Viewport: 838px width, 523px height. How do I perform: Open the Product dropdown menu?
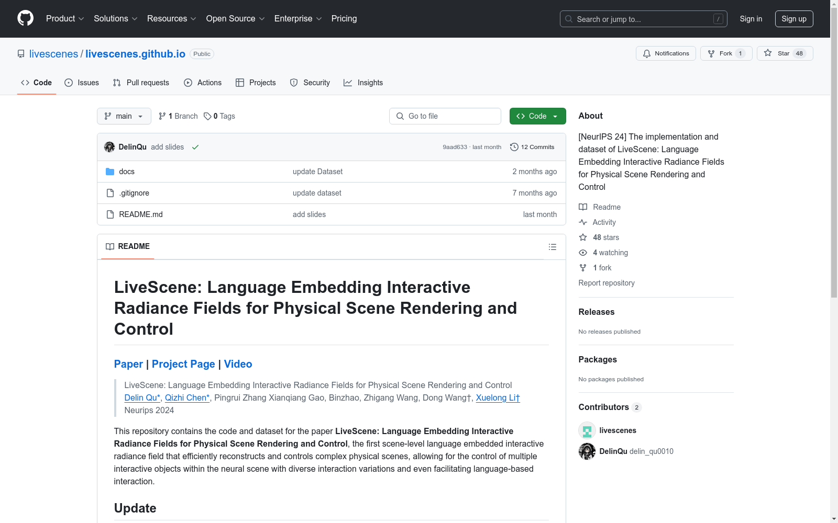[65, 18]
